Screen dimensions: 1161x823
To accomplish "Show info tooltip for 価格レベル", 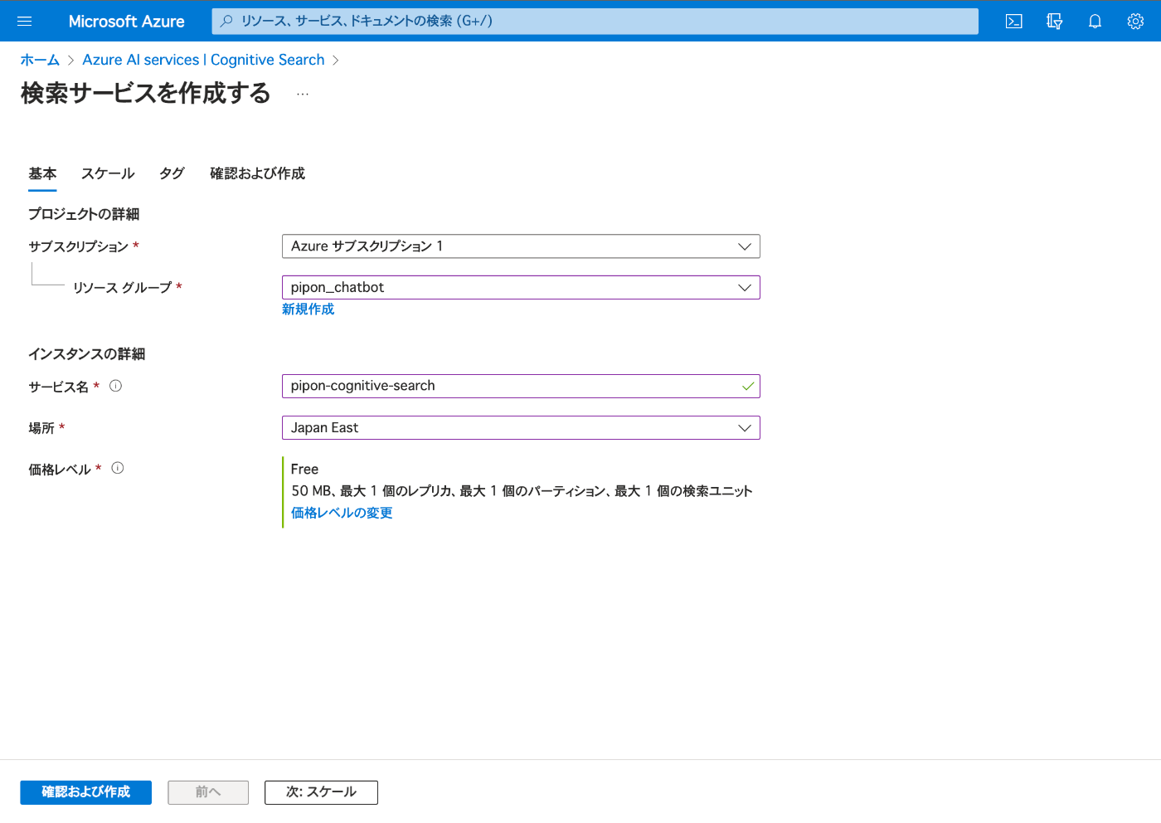I will (118, 468).
